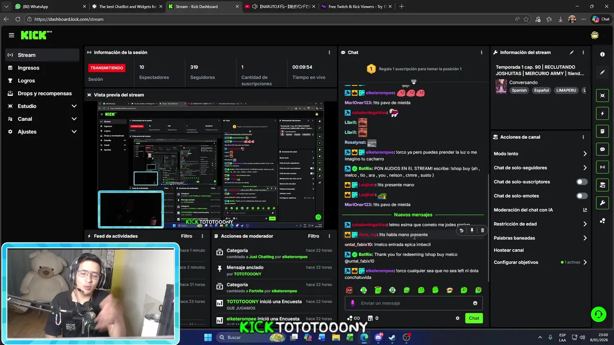Image resolution: width=614 pixels, height=345 pixels.
Task: Open Configurar objetivos chevron
Action: [585, 262]
